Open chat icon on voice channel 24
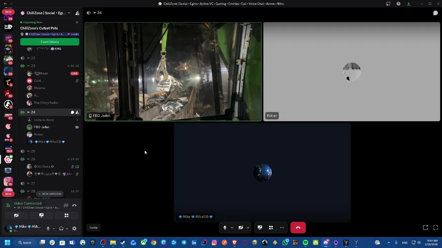 [x=73, y=112]
